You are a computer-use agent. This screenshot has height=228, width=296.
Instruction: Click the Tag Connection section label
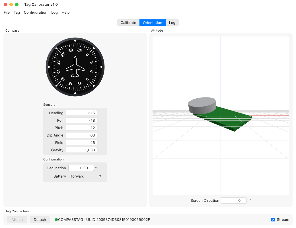[x=17, y=211]
